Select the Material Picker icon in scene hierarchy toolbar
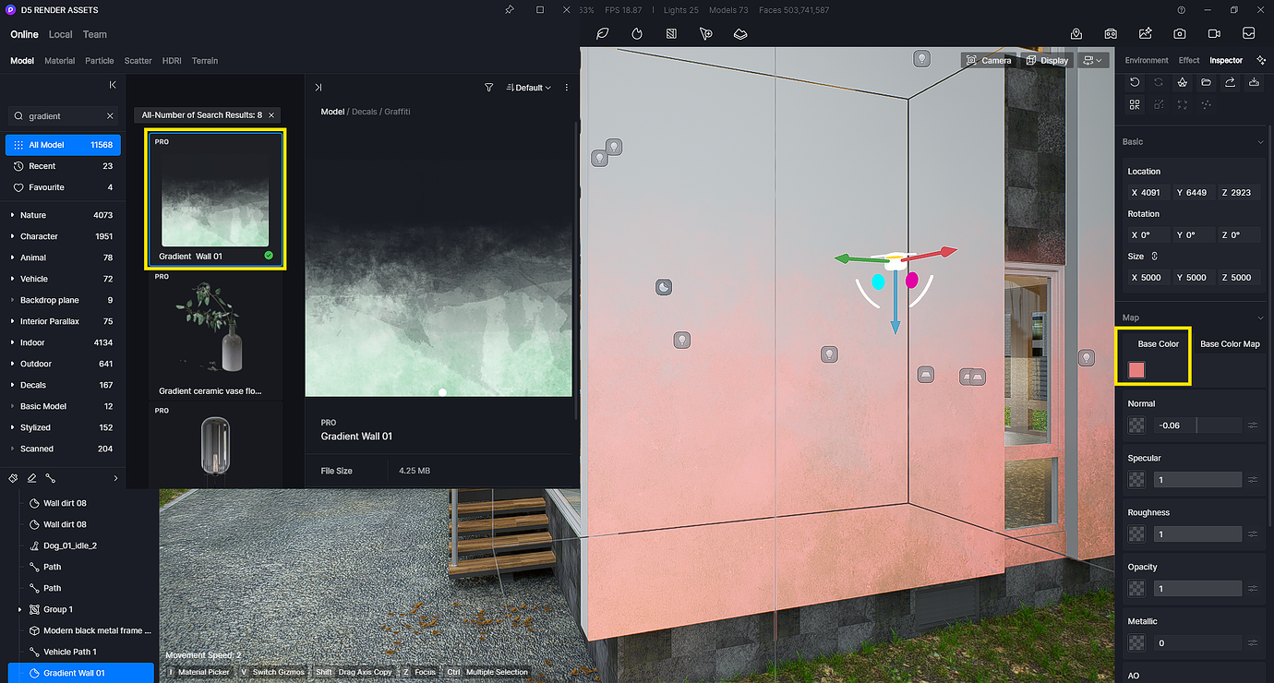 click(12, 478)
